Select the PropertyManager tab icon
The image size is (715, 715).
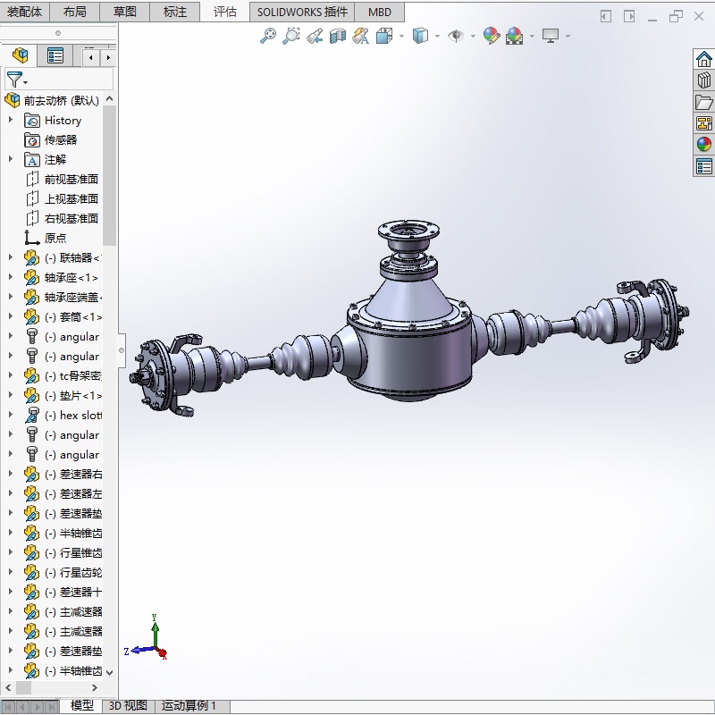[55, 55]
